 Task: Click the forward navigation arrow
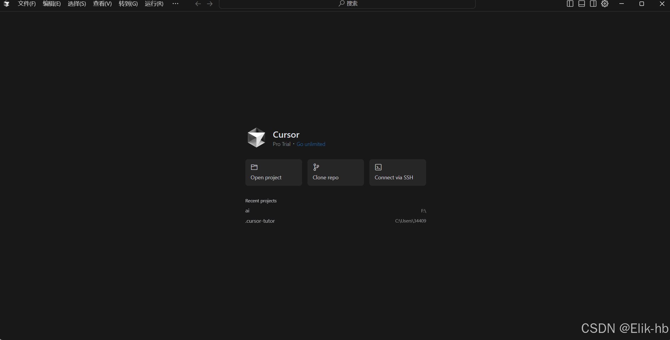click(x=210, y=4)
